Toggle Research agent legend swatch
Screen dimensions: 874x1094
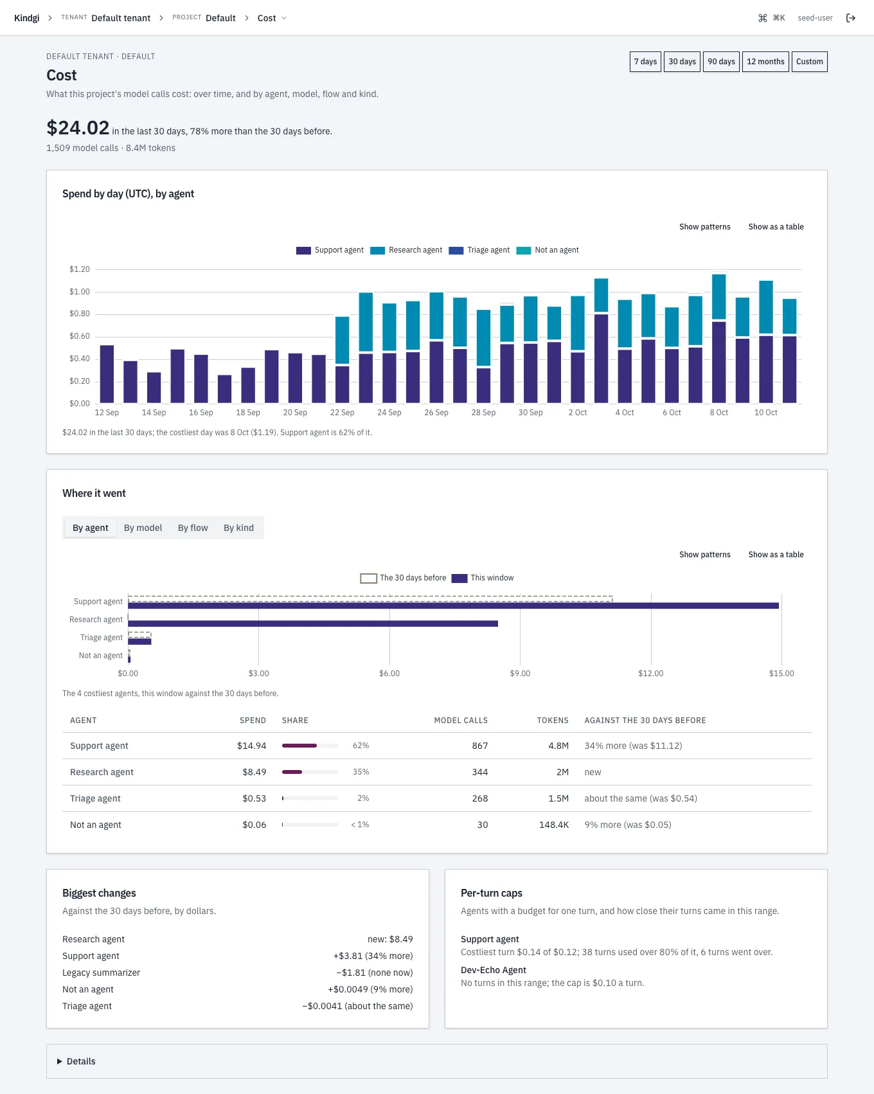(x=377, y=251)
